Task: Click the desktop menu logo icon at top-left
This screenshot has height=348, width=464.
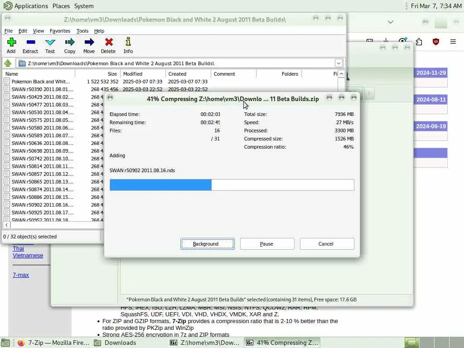Action: pyautogui.click(x=7, y=5)
